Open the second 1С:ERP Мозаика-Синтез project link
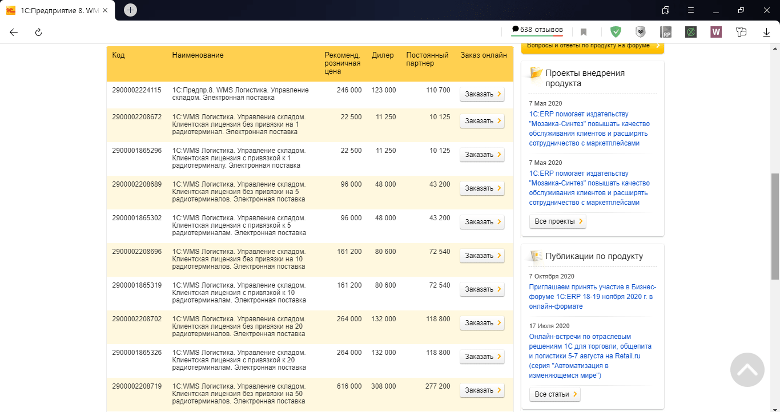Screen dimensions: 780x412 589,188
